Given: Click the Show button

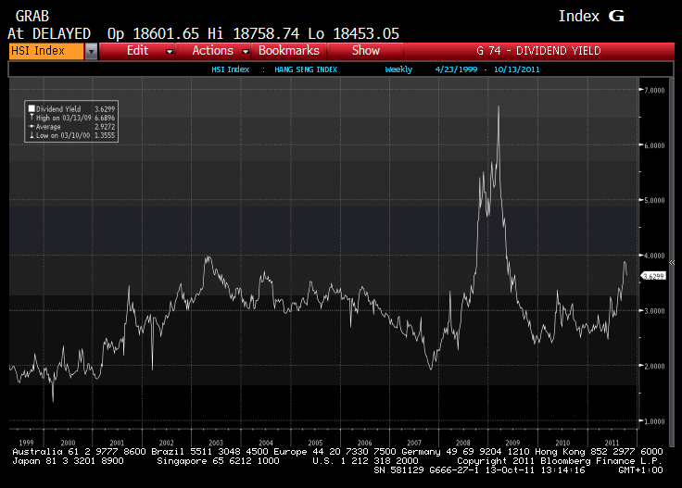Looking at the screenshot, I should click(366, 51).
